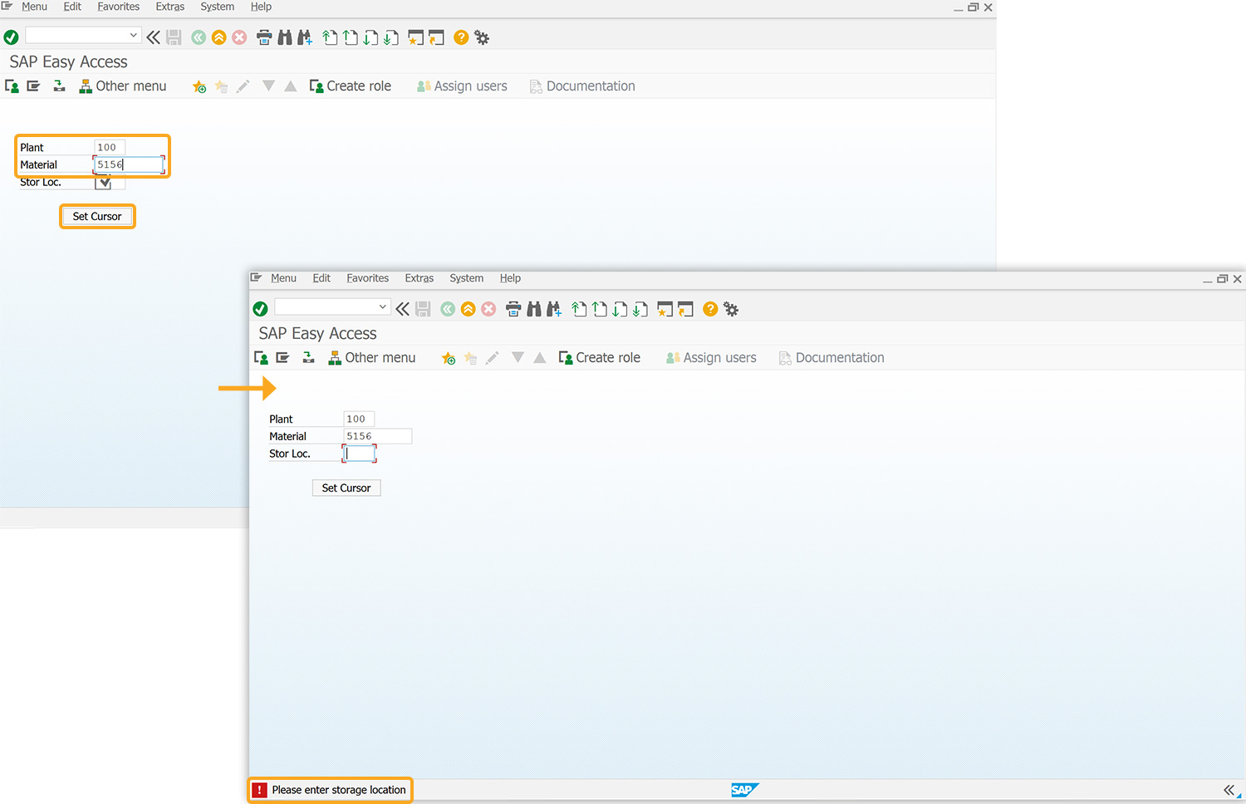
Task: Click the Print icon in front window toolbar
Action: coord(513,309)
